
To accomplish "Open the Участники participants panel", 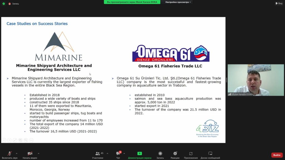I will coord(98,154).
